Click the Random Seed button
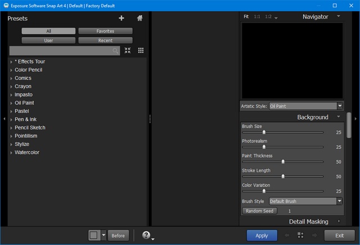Viewport: 360px width, 245px height. tap(259, 211)
